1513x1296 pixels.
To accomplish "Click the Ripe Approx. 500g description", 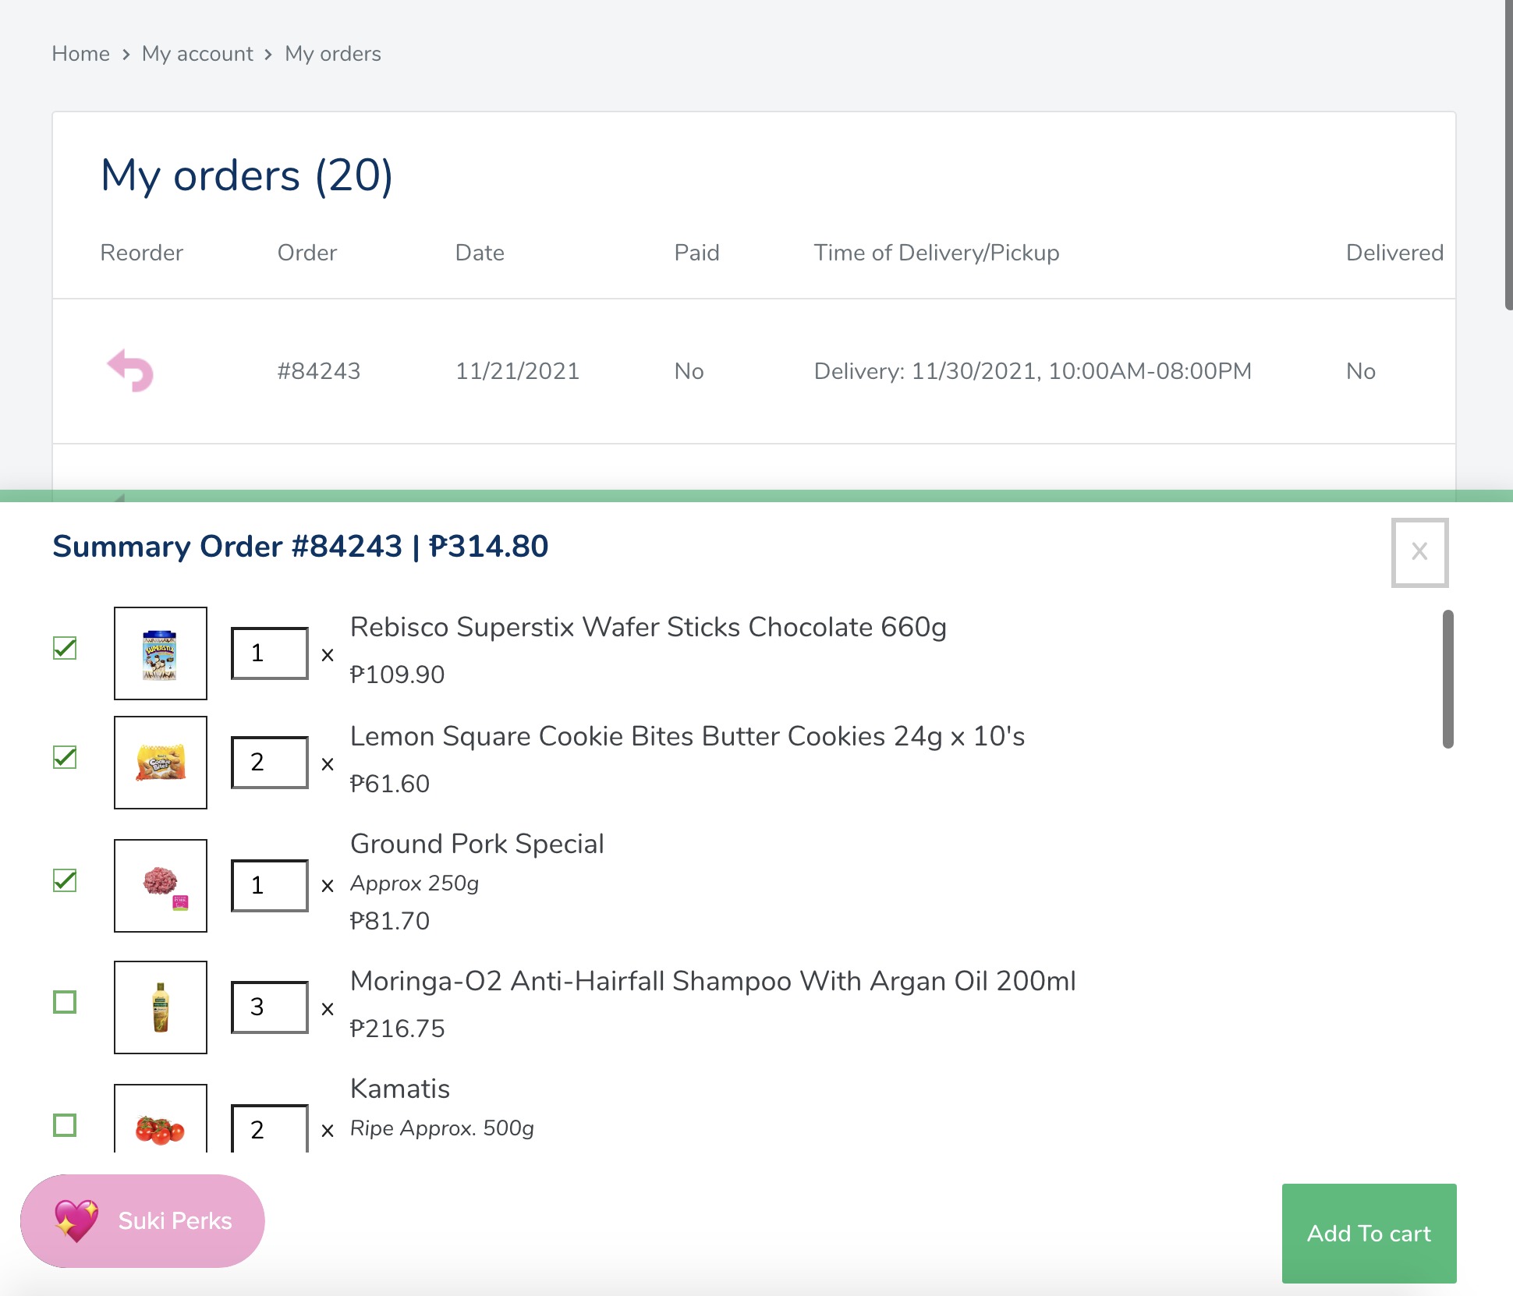I will pos(442,1128).
